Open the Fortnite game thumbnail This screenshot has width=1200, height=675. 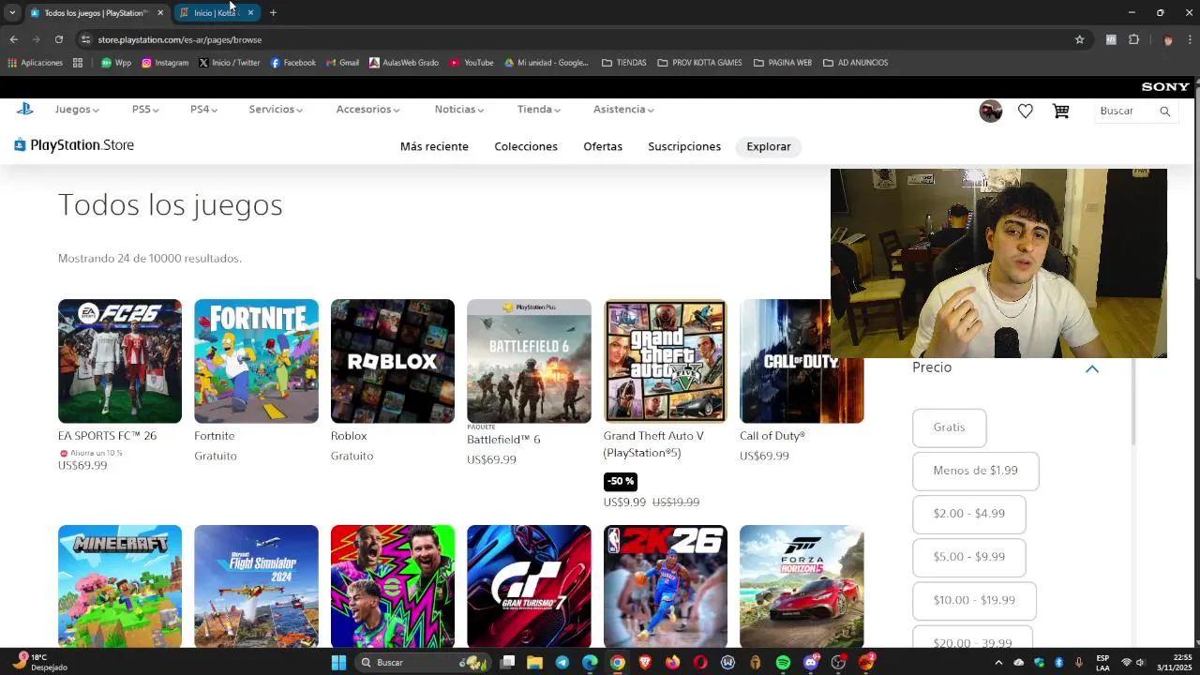pyautogui.click(x=256, y=361)
